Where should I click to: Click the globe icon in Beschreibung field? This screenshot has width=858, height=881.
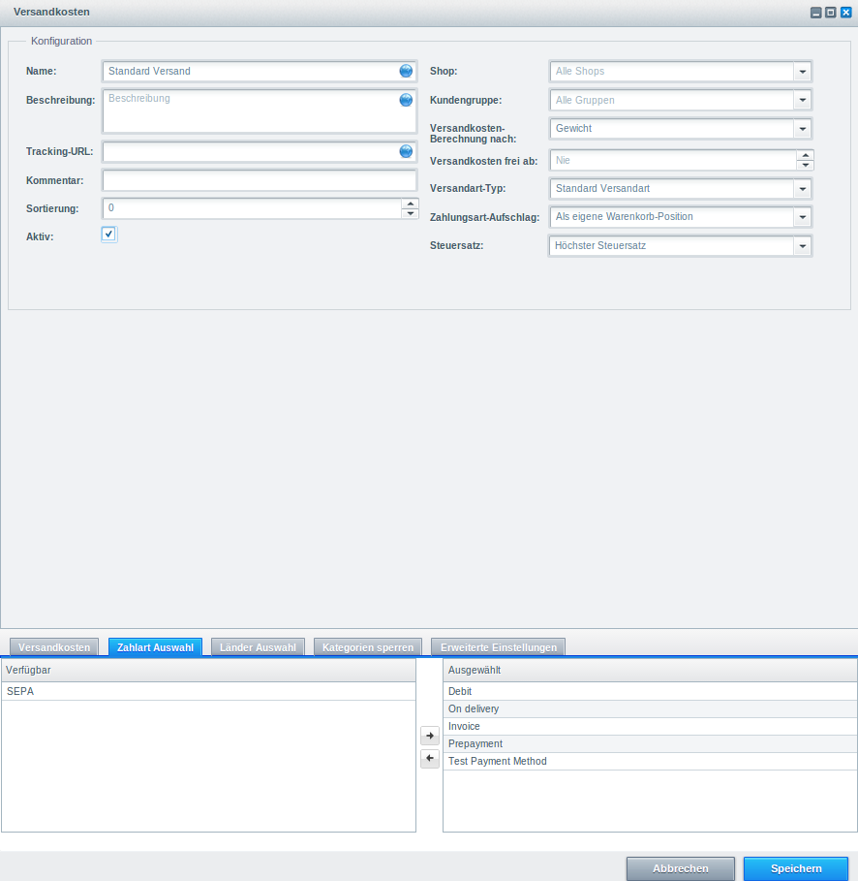(x=406, y=100)
